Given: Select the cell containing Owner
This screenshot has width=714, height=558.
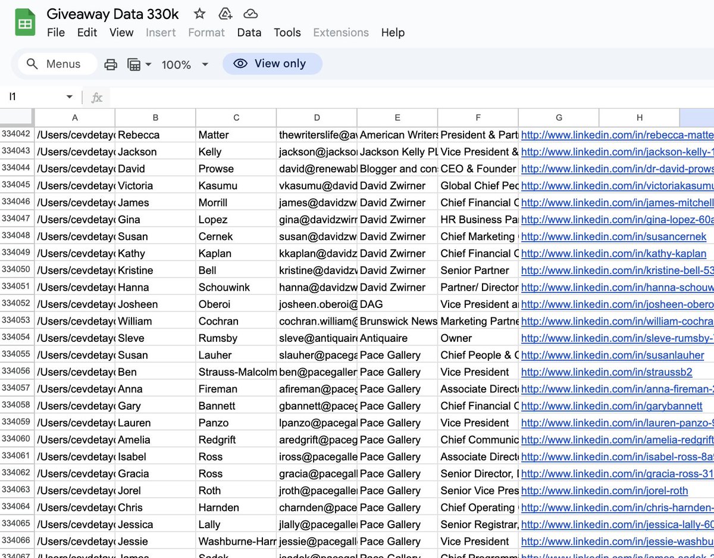Looking at the screenshot, I should click(x=478, y=338).
